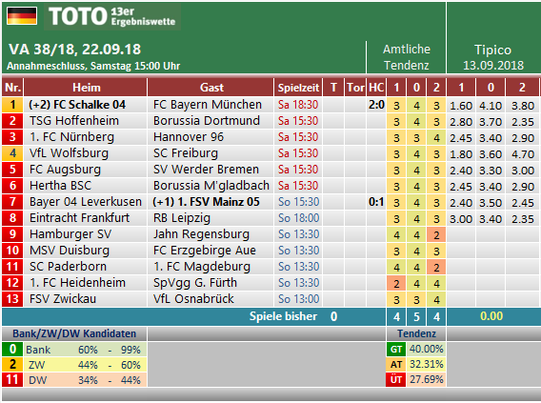Click the yellow AT tendency badge
Screen dimensions: 541x403
(x=395, y=364)
